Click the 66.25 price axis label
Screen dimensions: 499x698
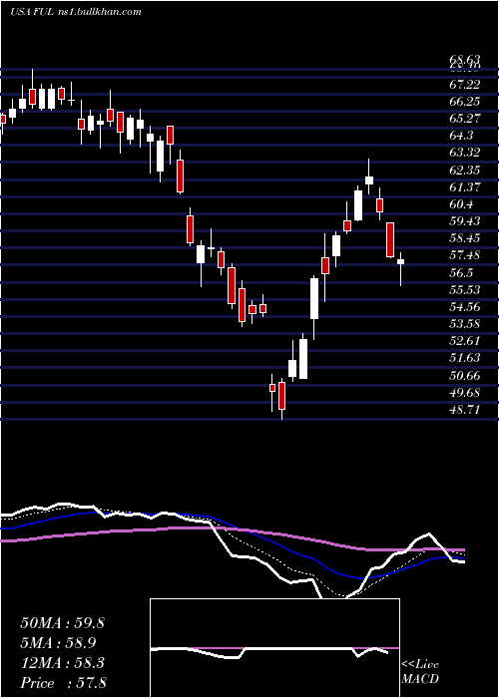click(465, 102)
